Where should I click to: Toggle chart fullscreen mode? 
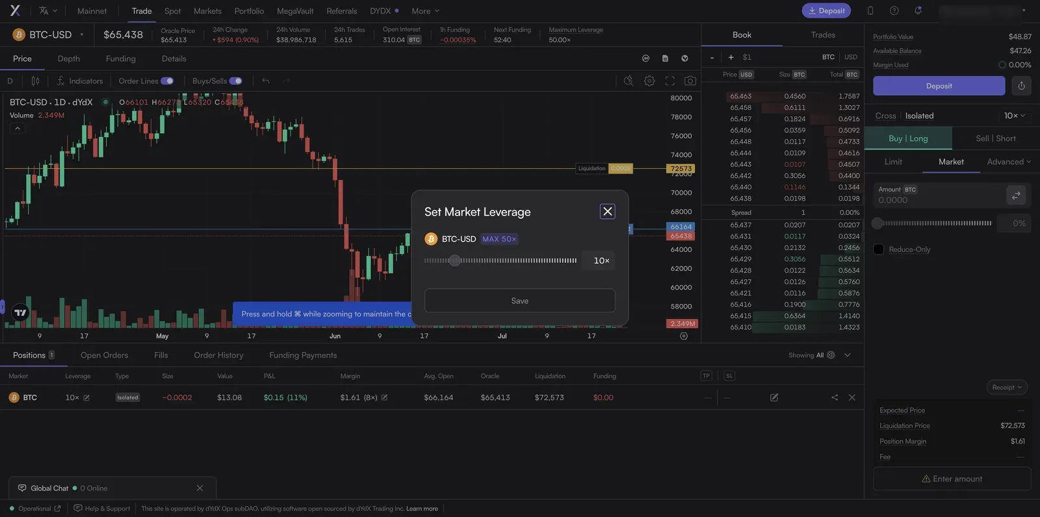tap(670, 81)
